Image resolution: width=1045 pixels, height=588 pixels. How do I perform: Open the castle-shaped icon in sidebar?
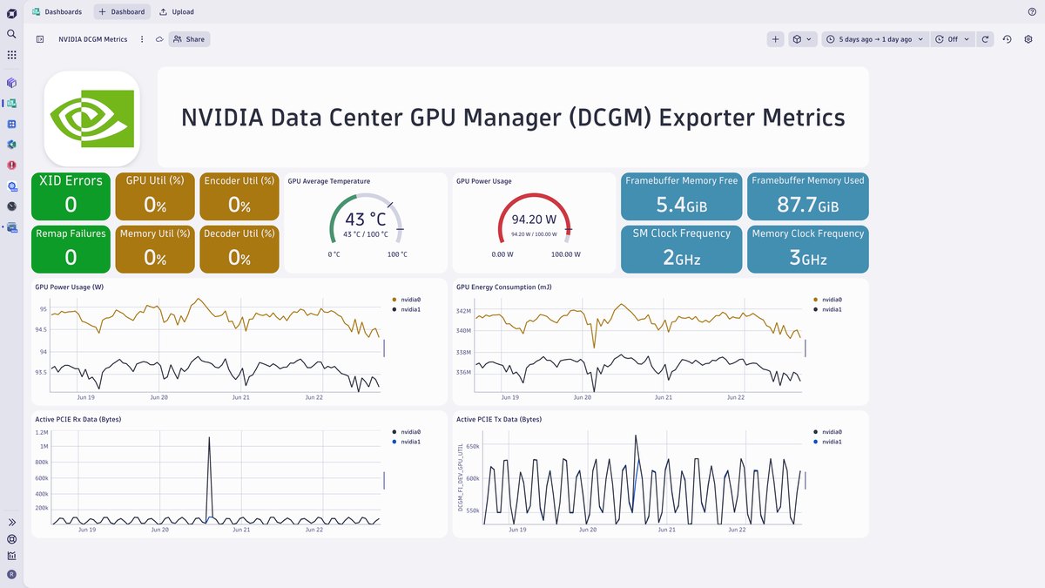pos(11,555)
